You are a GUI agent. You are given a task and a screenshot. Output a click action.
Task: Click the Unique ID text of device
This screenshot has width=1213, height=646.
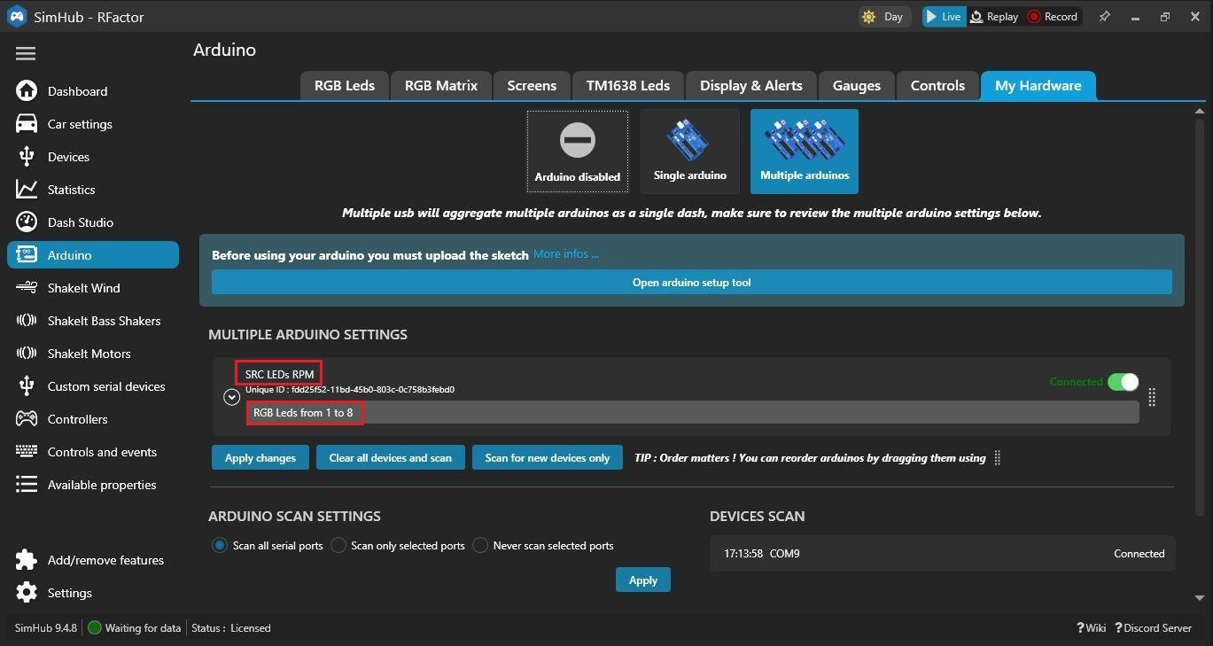pyautogui.click(x=350, y=390)
